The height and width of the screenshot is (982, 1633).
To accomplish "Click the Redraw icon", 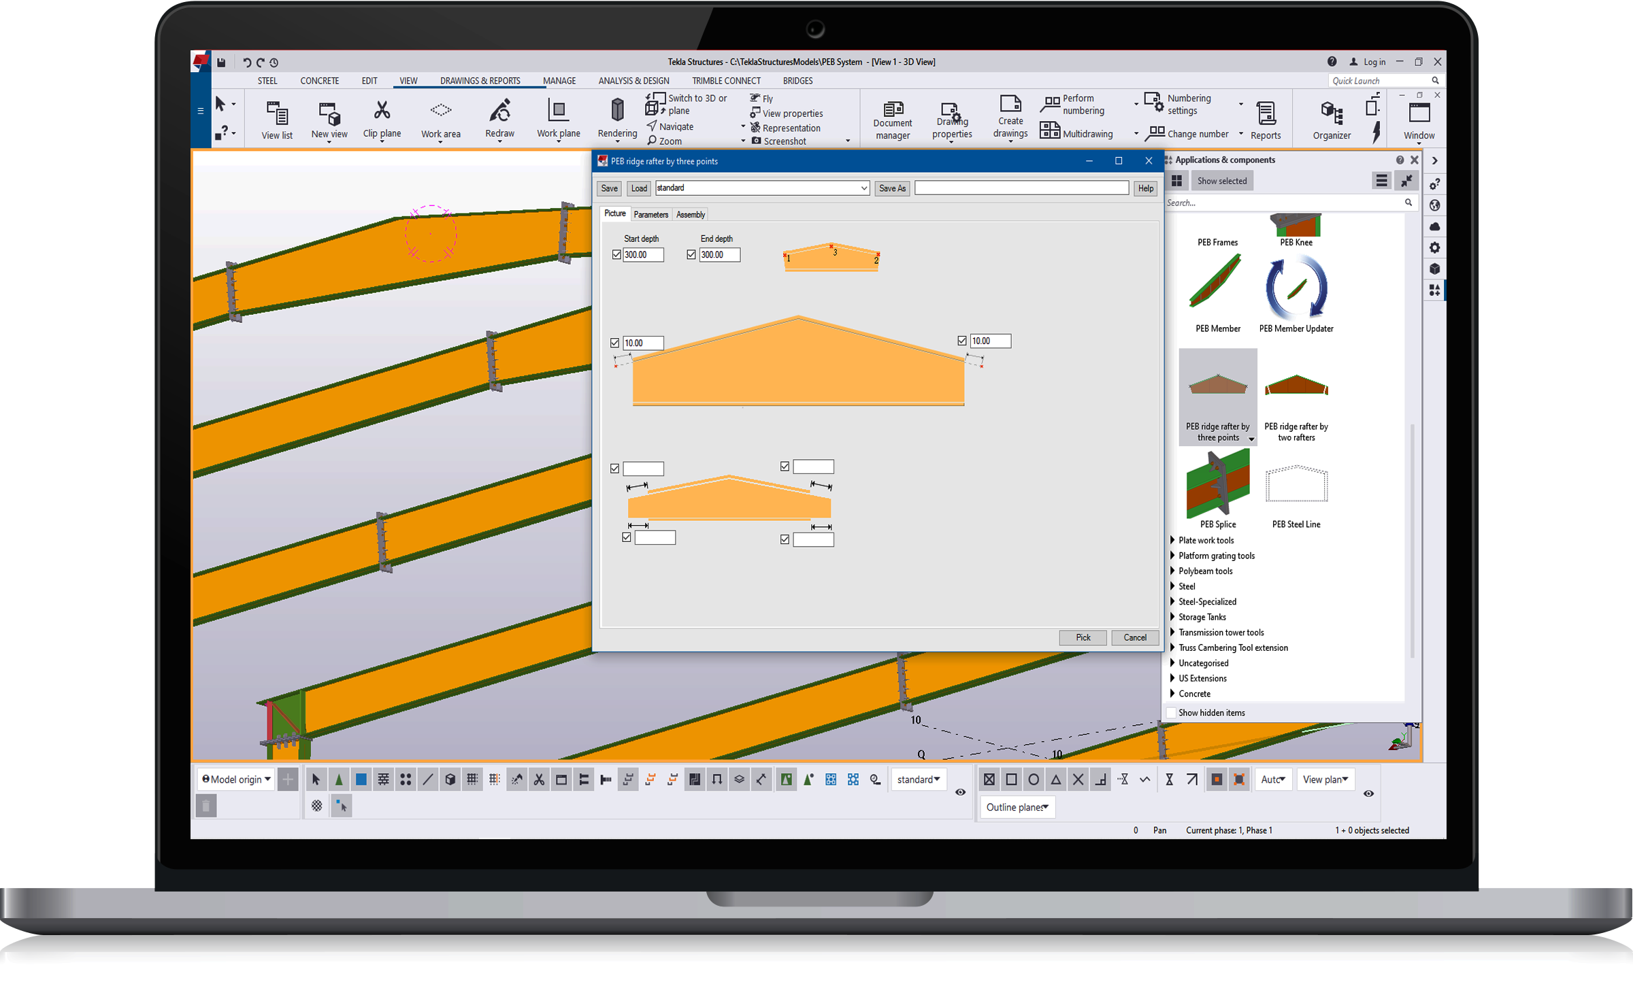I will [x=499, y=119].
